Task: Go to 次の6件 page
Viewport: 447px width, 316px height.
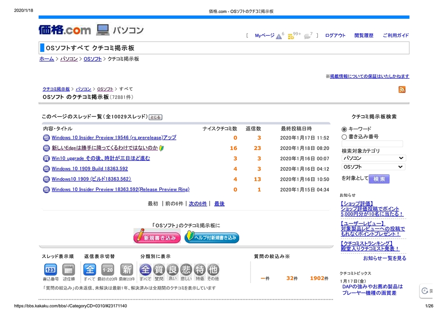Action: pos(198,204)
